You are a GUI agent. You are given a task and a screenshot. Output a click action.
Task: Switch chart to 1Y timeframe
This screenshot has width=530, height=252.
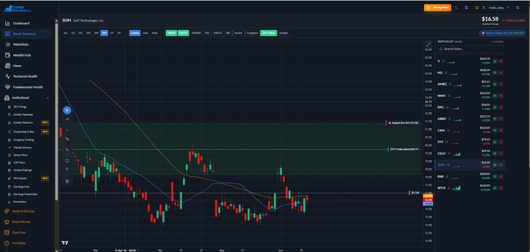pos(112,33)
